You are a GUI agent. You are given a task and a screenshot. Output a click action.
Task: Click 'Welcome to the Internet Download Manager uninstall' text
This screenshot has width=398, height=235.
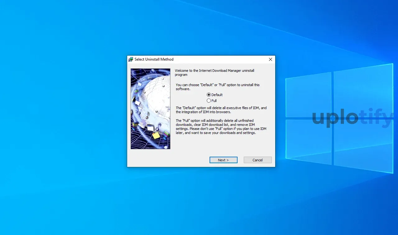215,73
